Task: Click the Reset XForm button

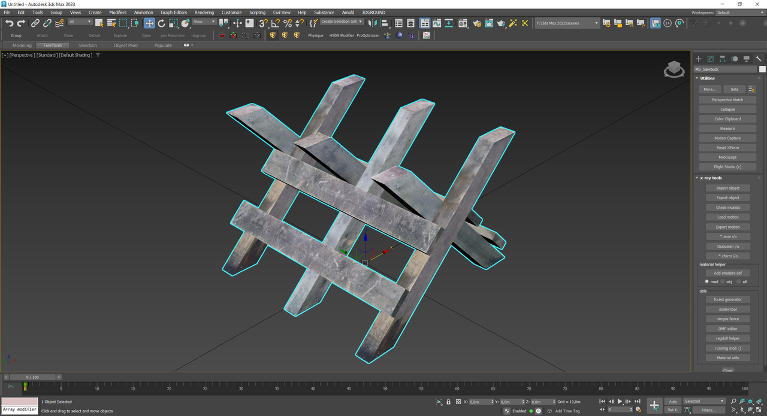Action: point(727,148)
